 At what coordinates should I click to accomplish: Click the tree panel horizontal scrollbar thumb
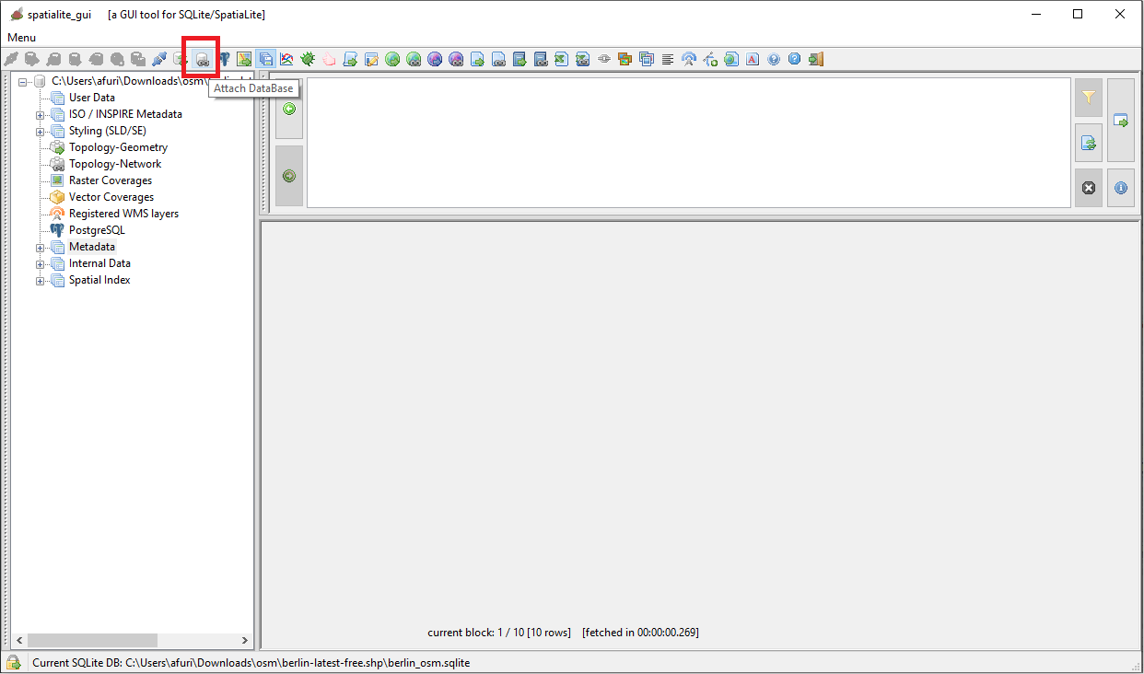[92, 640]
